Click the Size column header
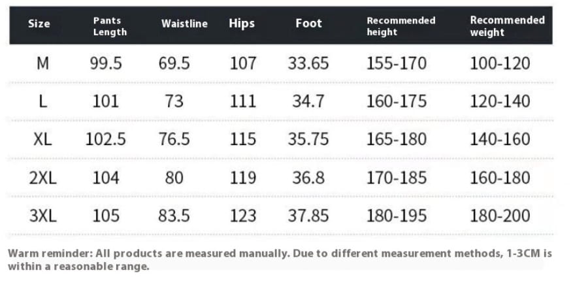 (x=39, y=24)
